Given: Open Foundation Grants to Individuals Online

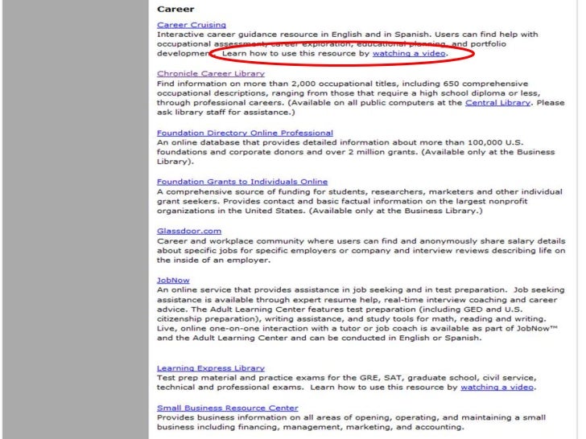Looking at the screenshot, I should [242, 182].
